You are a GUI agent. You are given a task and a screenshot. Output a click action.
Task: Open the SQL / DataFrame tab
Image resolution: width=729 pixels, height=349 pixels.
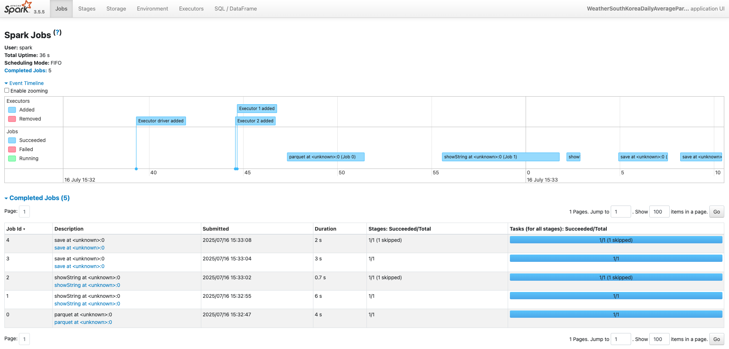pos(236,9)
